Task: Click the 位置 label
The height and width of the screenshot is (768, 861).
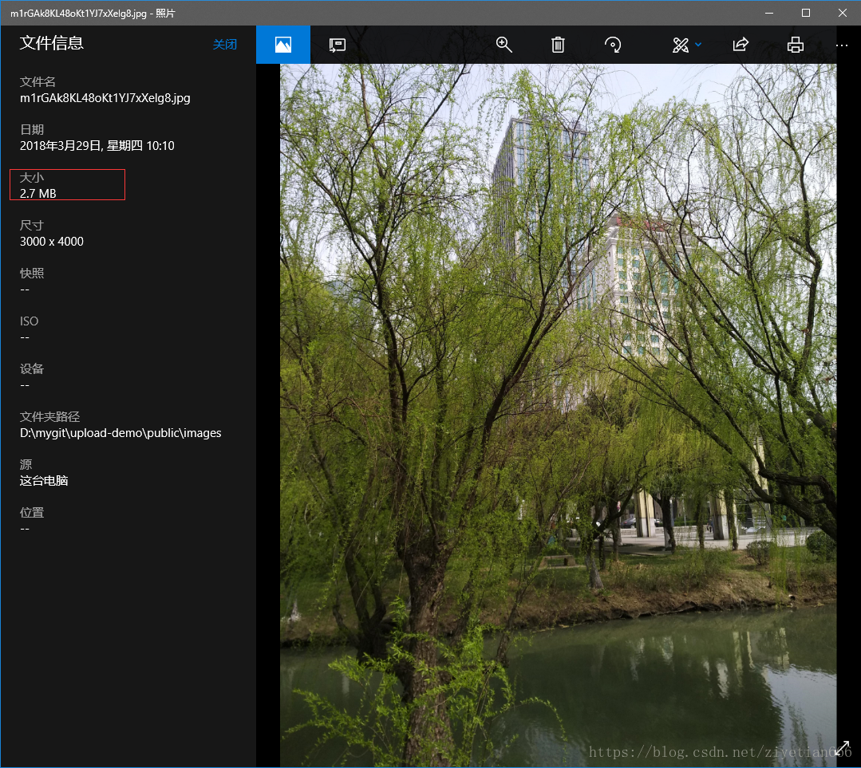Action: tap(32, 513)
